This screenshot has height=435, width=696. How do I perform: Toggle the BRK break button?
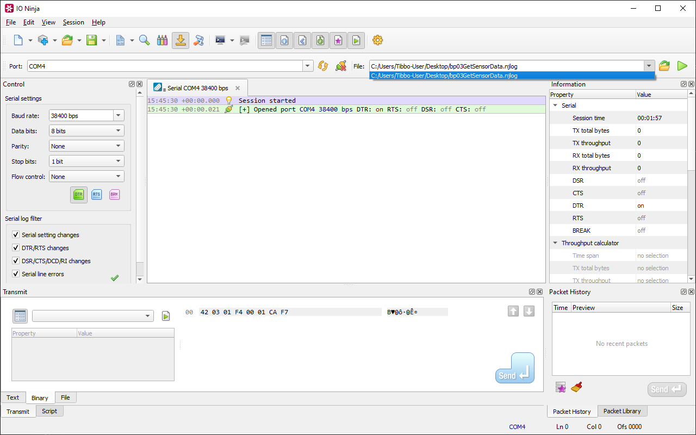tap(114, 195)
